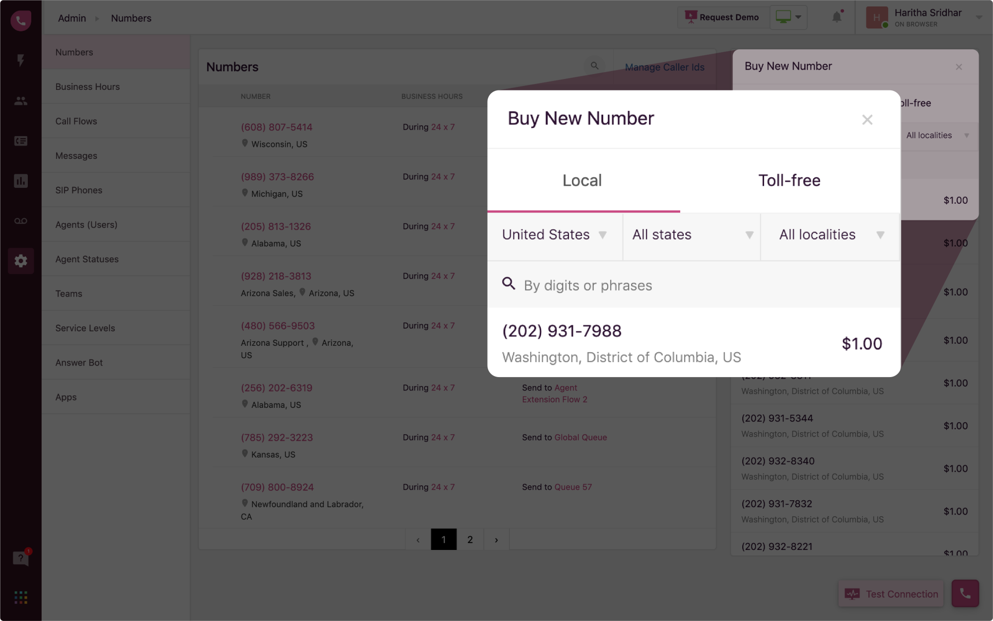
Task: Switch to the Toll-free tab
Action: [789, 180]
